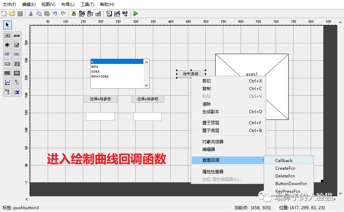The height and width of the screenshot is (212, 344).
Task: Pick the Static Text (TXT) component tool
Action: pos(17,54)
